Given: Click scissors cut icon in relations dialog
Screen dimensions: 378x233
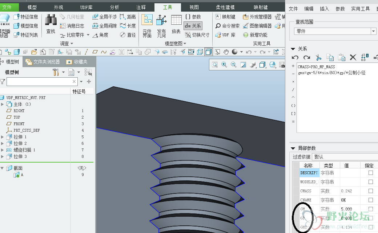Looking at the screenshot, I should [318, 57].
